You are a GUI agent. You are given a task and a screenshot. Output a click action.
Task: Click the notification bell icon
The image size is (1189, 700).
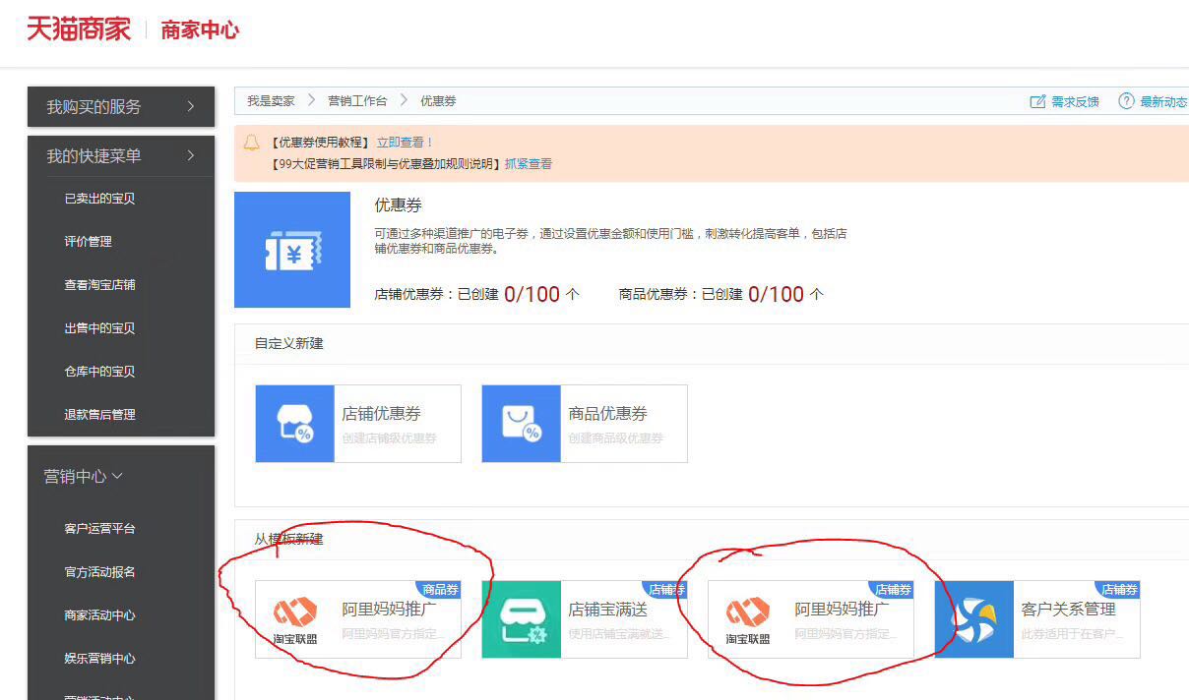252,144
